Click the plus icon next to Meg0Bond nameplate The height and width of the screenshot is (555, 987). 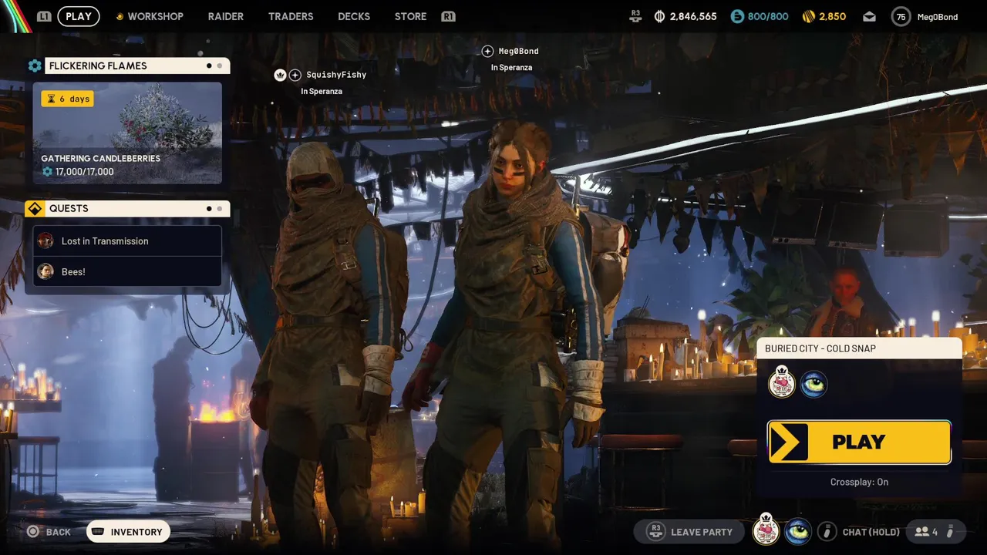(x=487, y=51)
